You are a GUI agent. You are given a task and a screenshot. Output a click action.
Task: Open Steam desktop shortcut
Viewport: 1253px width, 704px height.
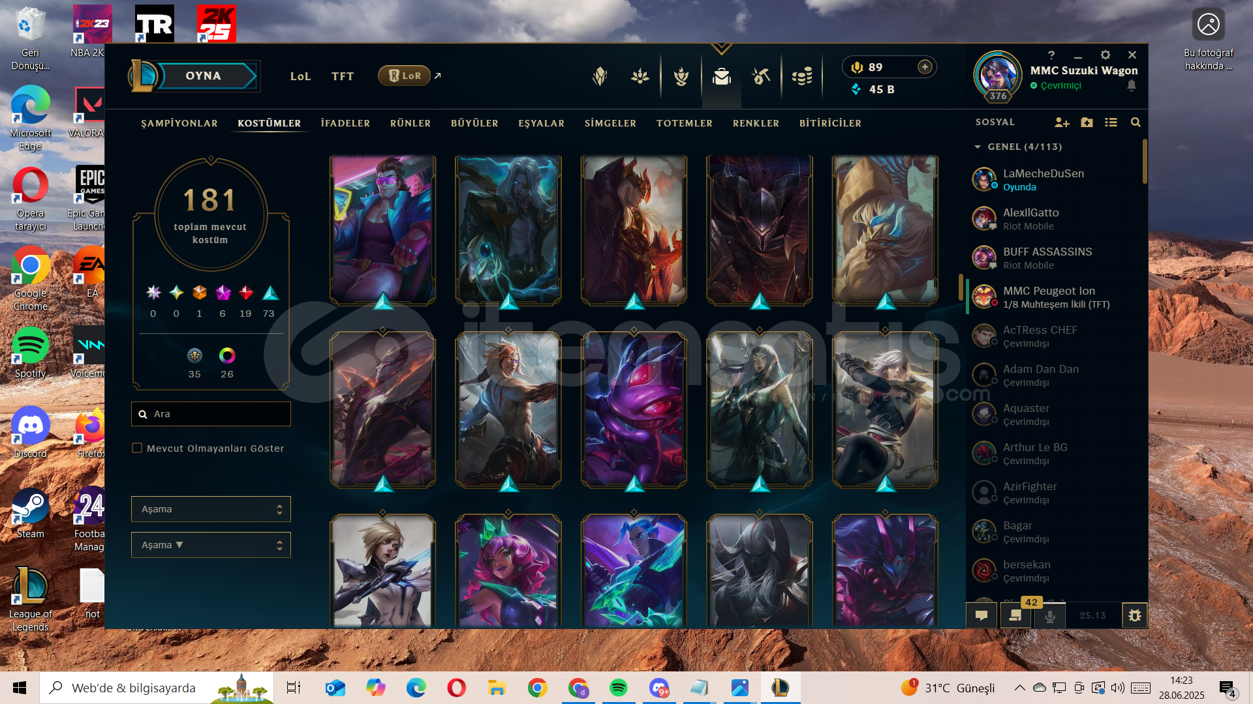pos(30,513)
